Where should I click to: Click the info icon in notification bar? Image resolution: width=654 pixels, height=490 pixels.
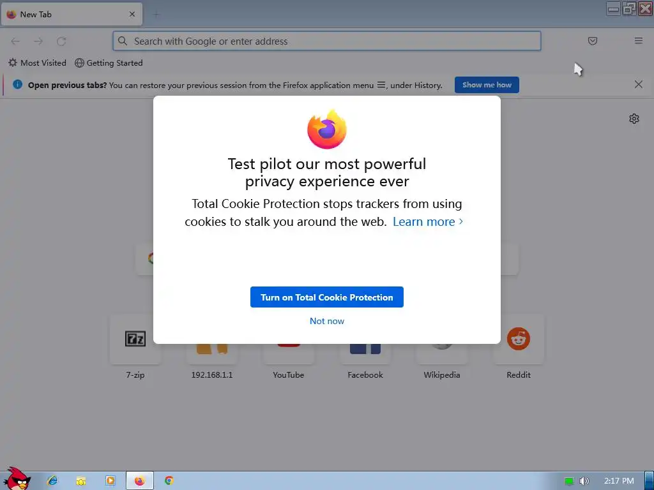pyautogui.click(x=17, y=85)
